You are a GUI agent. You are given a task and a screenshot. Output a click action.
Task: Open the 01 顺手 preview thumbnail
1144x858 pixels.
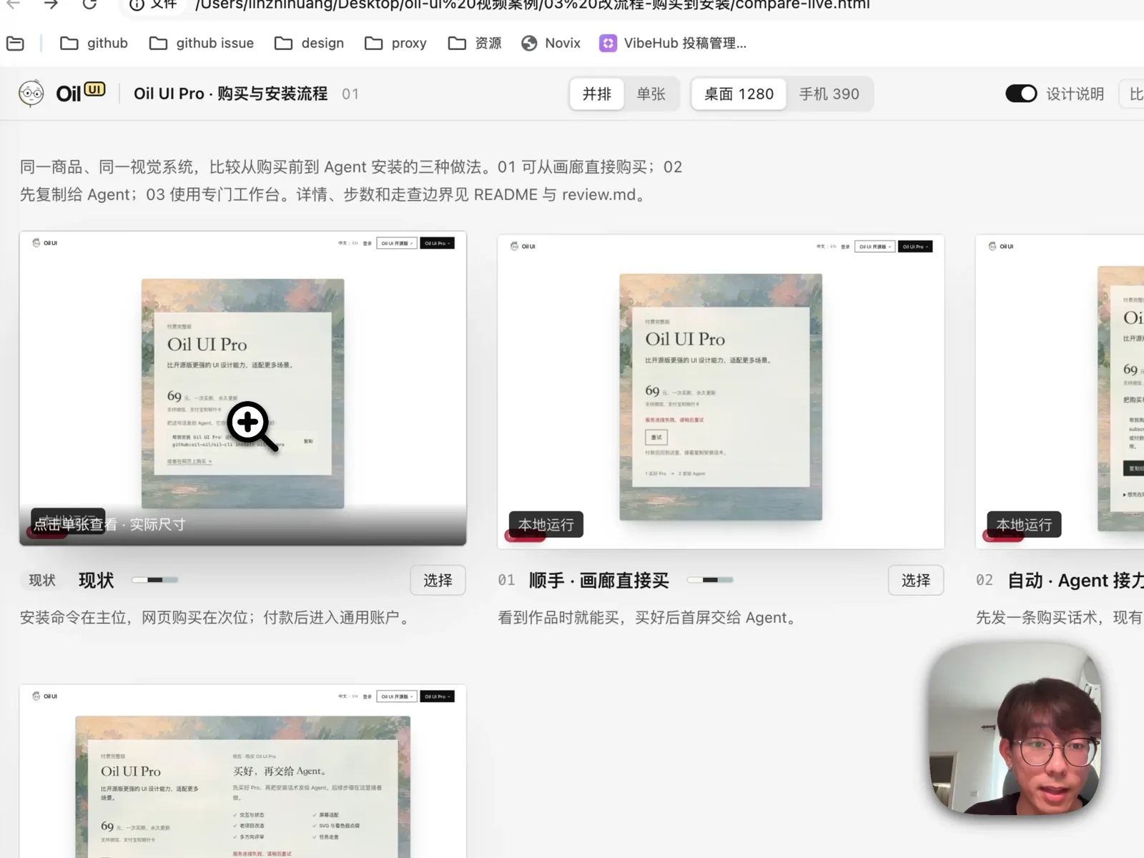[x=721, y=392]
